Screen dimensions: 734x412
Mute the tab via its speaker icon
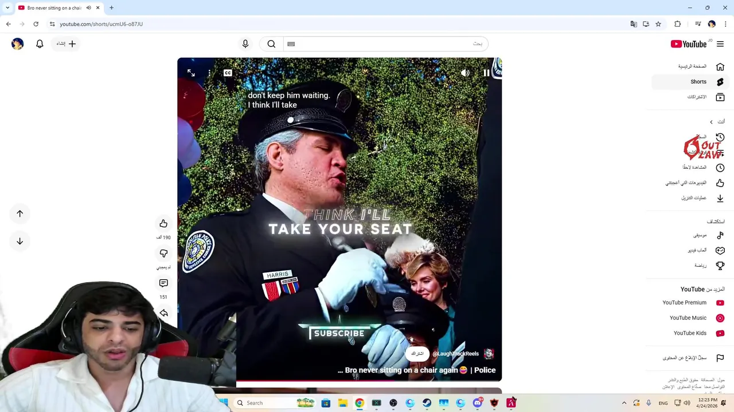88,8
